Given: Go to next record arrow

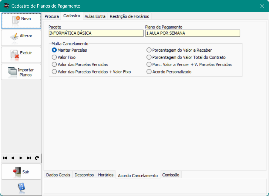Looking at the screenshot, I should point(21,158).
